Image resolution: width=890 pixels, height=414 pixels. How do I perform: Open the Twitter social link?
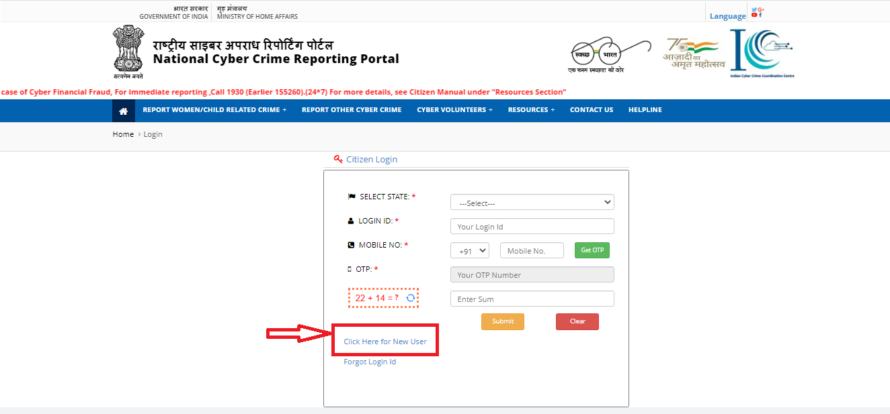point(754,9)
